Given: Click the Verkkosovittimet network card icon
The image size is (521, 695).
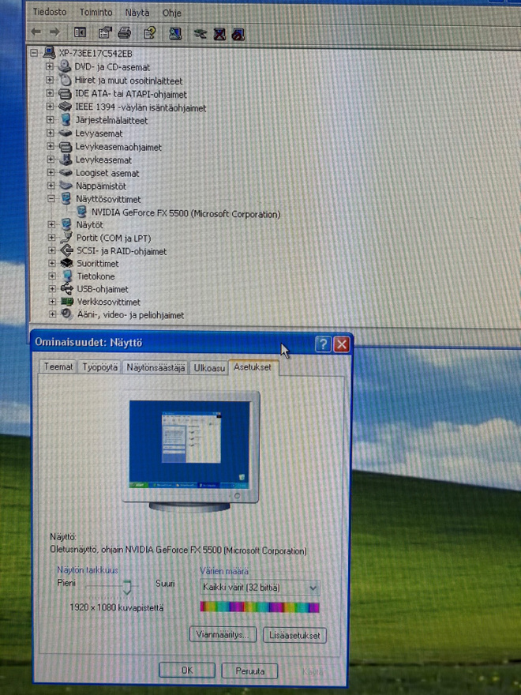Looking at the screenshot, I should click(67, 302).
